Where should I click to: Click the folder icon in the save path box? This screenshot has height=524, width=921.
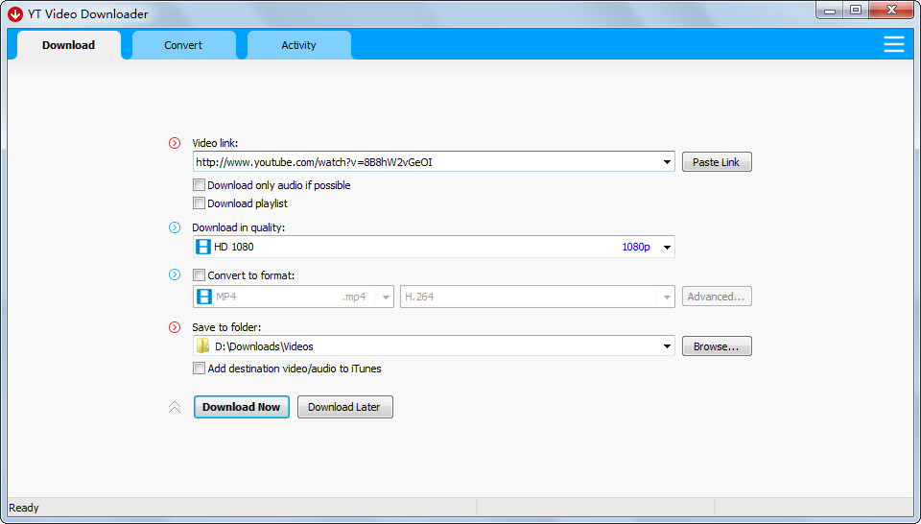click(x=203, y=346)
